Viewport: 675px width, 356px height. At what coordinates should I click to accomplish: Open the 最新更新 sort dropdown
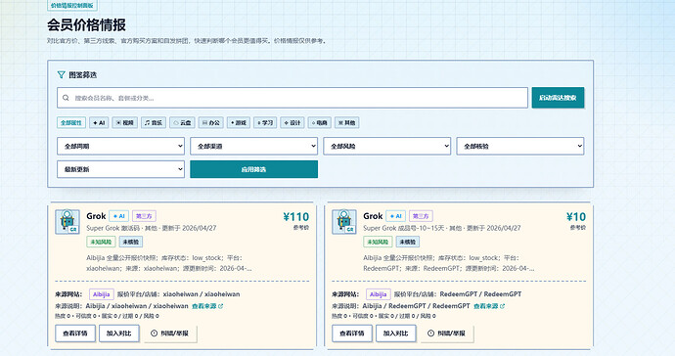tap(120, 169)
